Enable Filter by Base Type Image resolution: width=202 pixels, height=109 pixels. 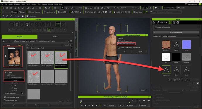pyautogui.click(x=5, y=100)
